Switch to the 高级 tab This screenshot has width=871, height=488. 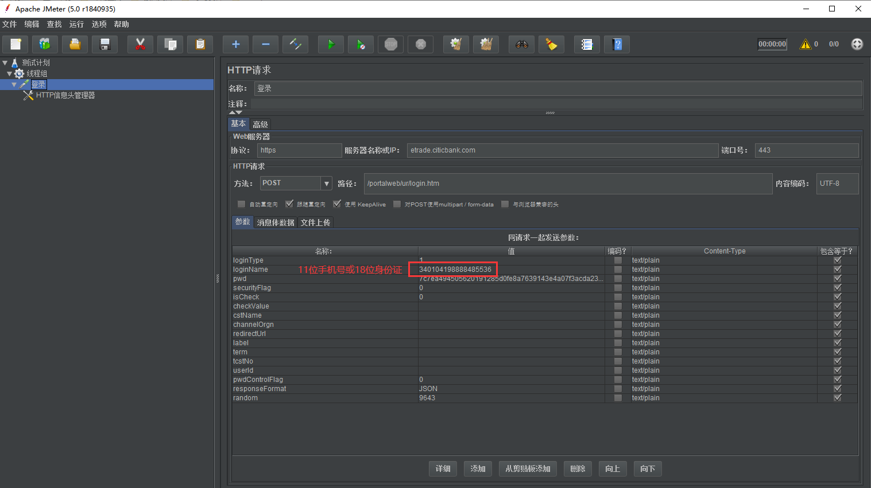pyautogui.click(x=261, y=124)
